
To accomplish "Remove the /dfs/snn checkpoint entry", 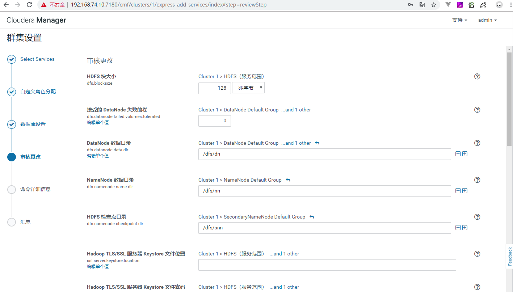I will pos(458,228).
